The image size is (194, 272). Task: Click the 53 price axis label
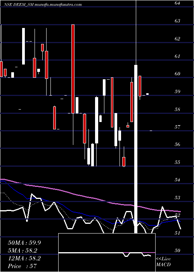coord(177,197)
